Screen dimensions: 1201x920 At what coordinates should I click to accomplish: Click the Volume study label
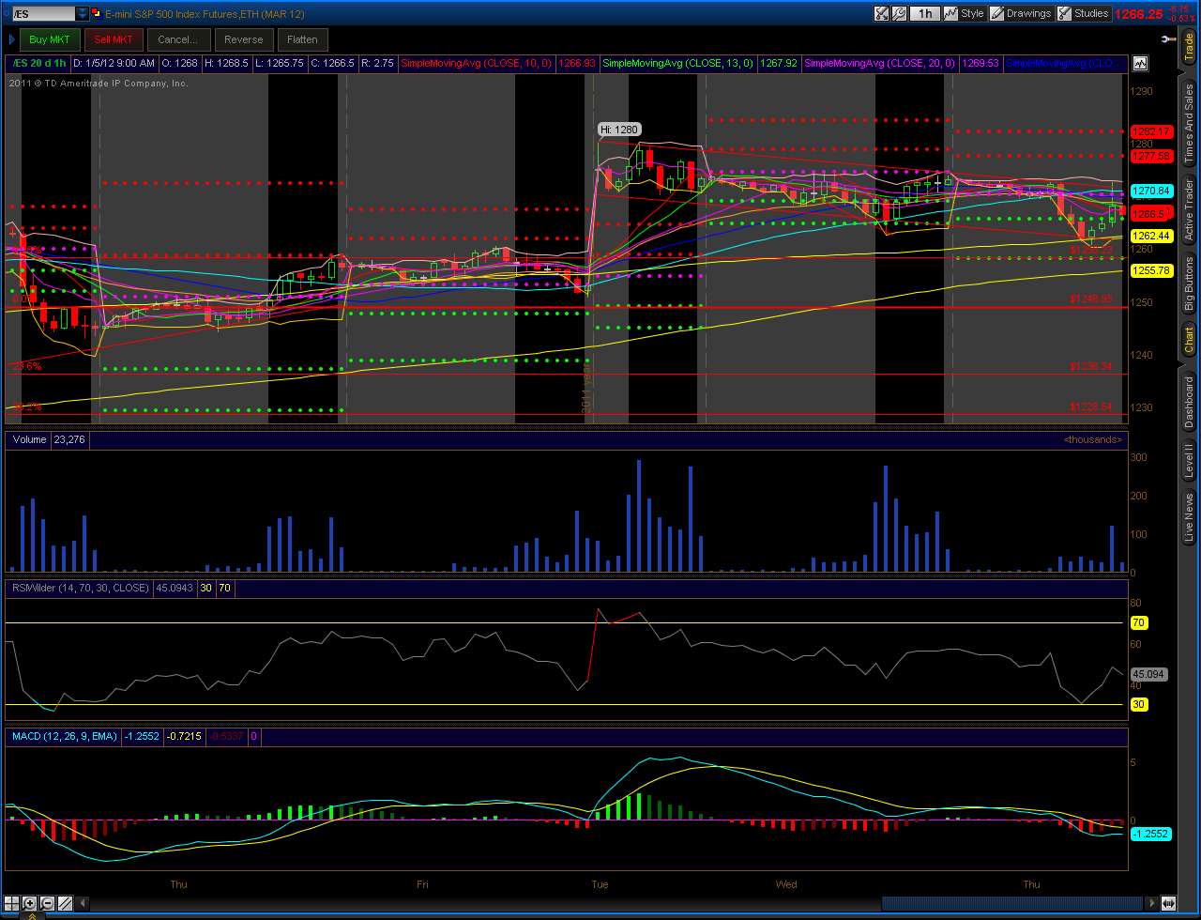[29, 439]
